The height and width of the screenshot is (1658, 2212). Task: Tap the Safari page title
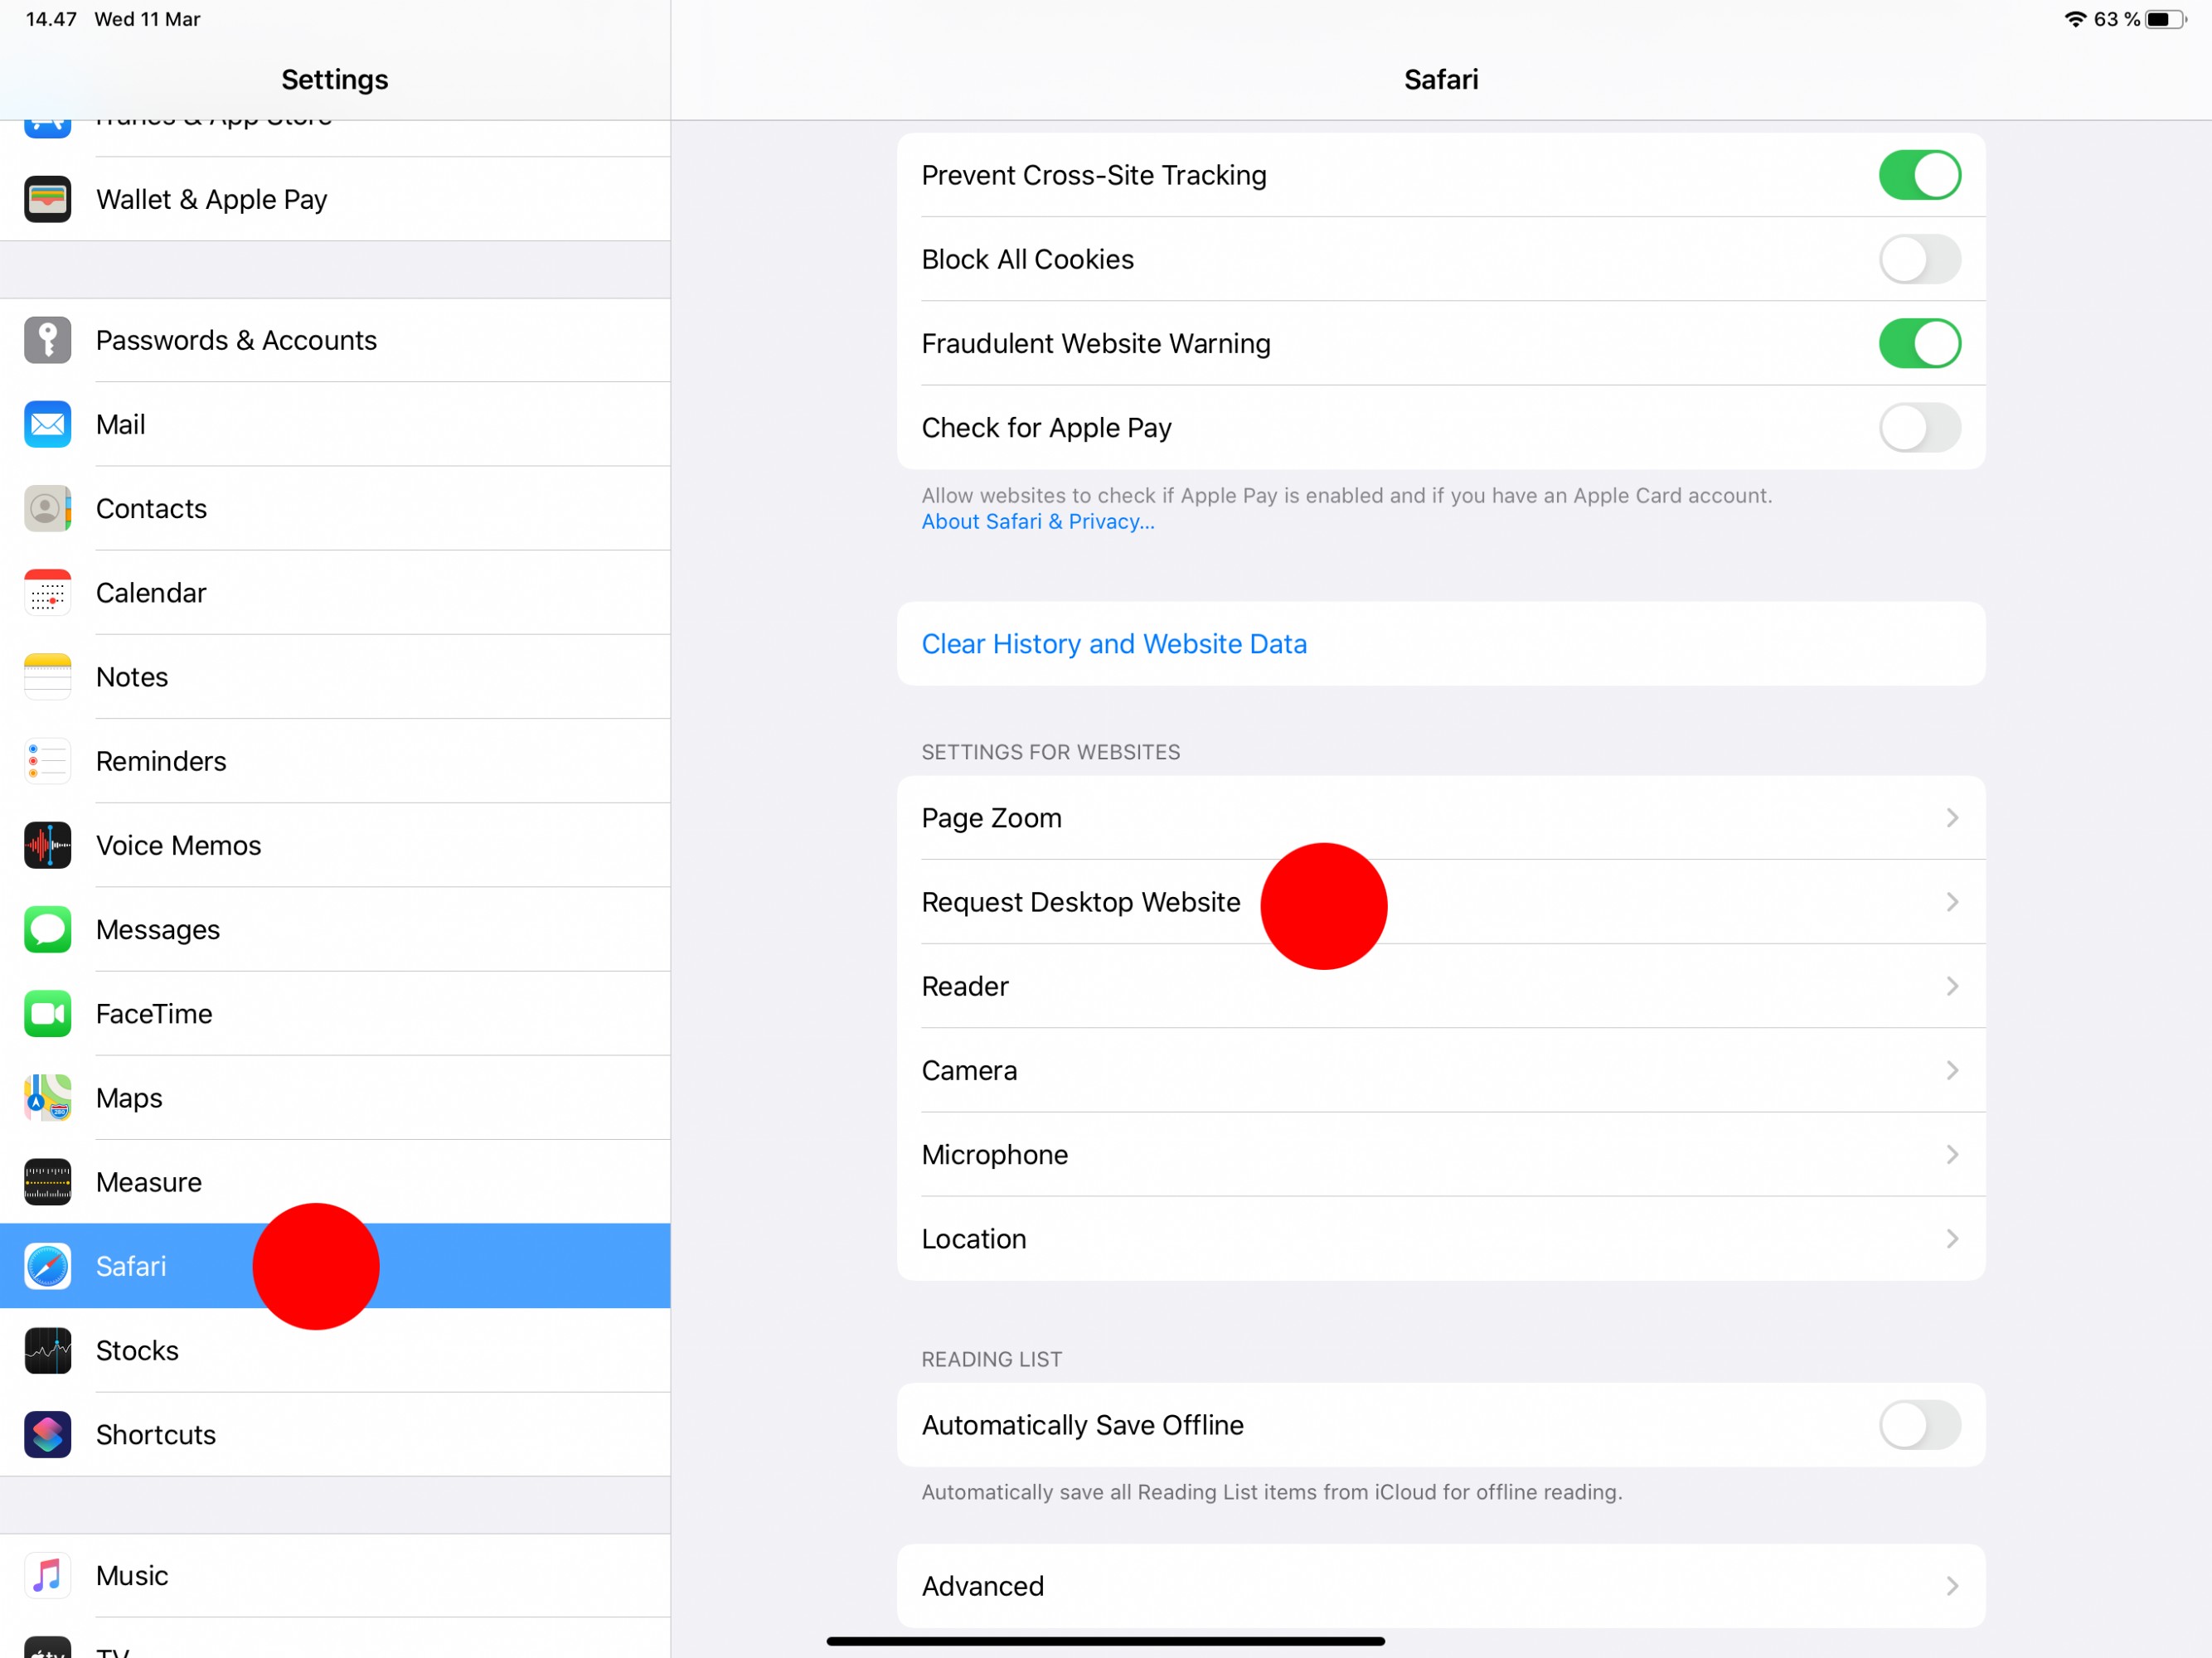(x=1440, y=79)
